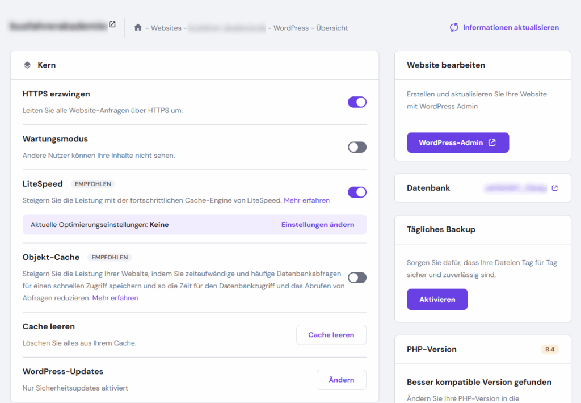Click WordPress in the breadcrumb path

click(x=291, y=28)
